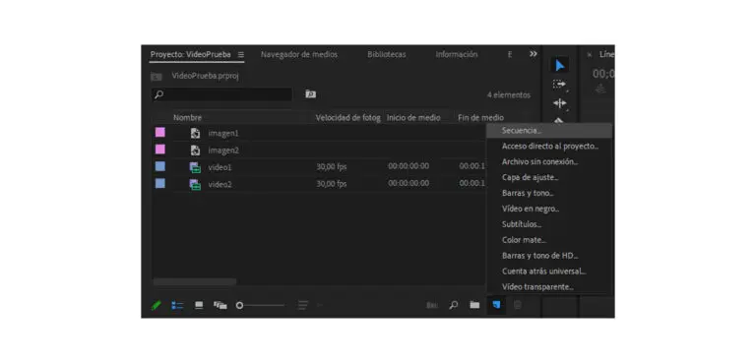Screen dimensions: 756x363
Task: Switch project panel to freeform view
Action: click(220, 305)
